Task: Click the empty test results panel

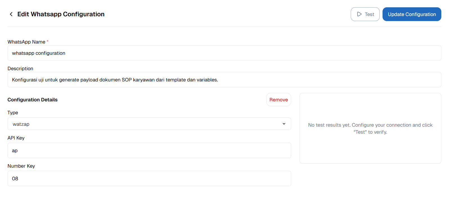Action: coord(370,128)
